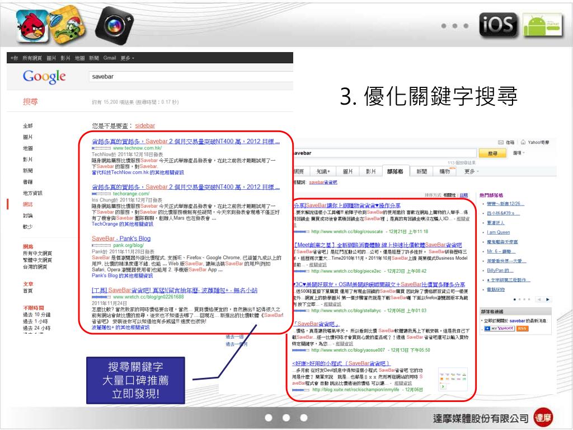The height and width of the screenshot is (430, 573).
Task: Switch to the Yahoo 新聞 tab
Action: [422, 171]
